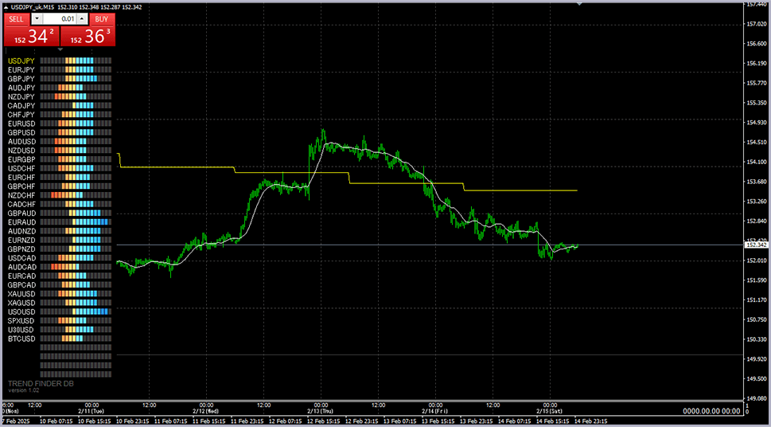Open the GBPUSD pair from list
The width and height of the screenshot is (771, 427).
tap(21, 133)
